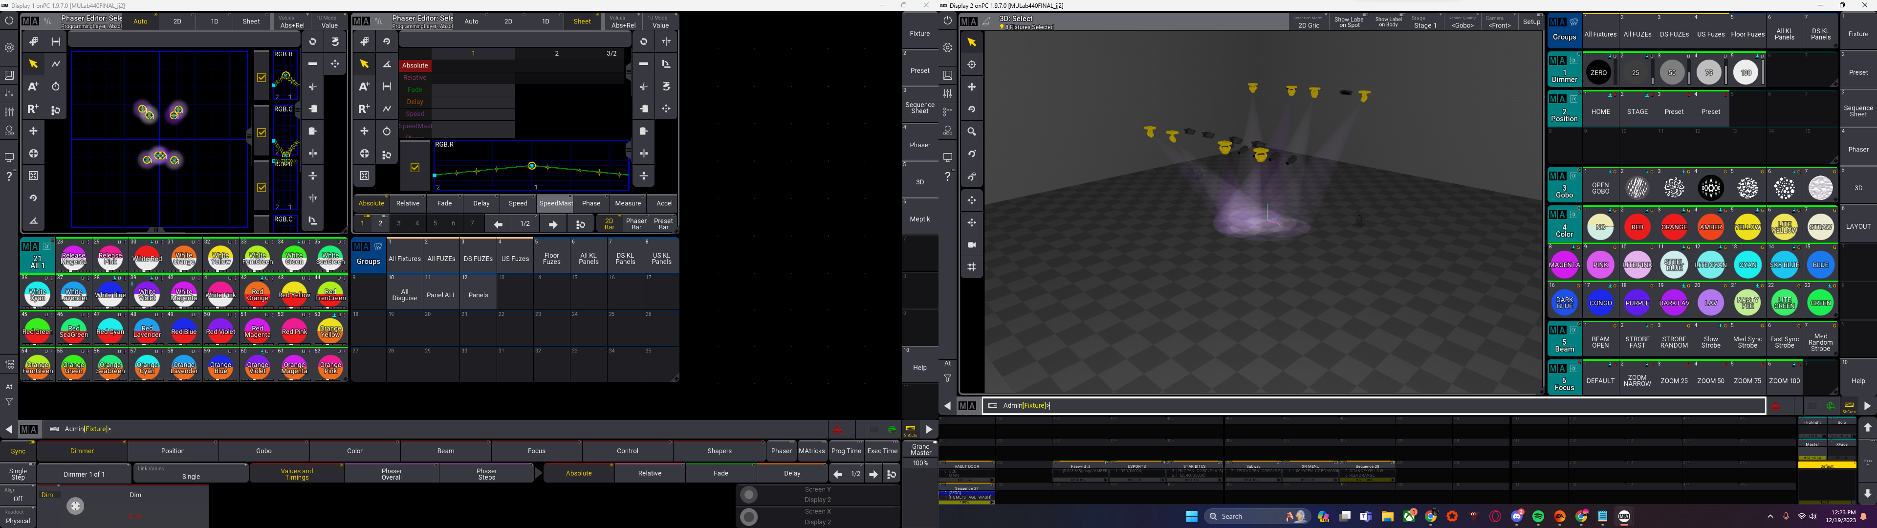The image size is (1877, 528).
Task: Uncheck the RGB.R checkbox in left Phaser Editor
Action: click(262, 77)
